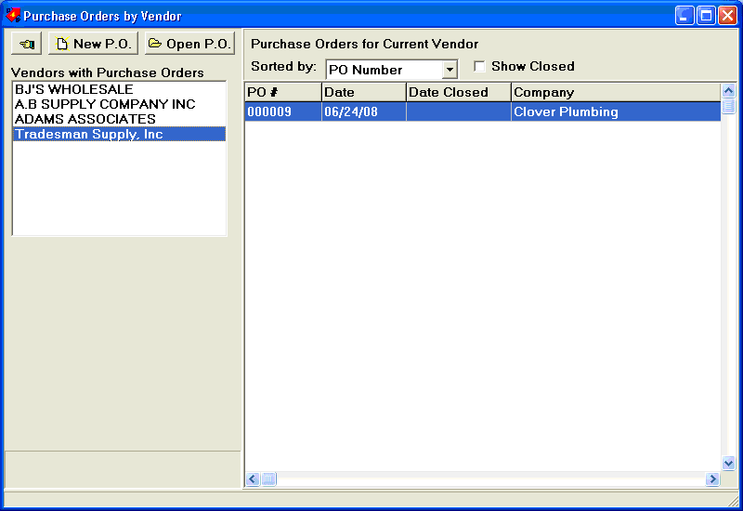
Task: Select PO number 000009 cell
Action: pyautogui.click(x=283, y=111)
